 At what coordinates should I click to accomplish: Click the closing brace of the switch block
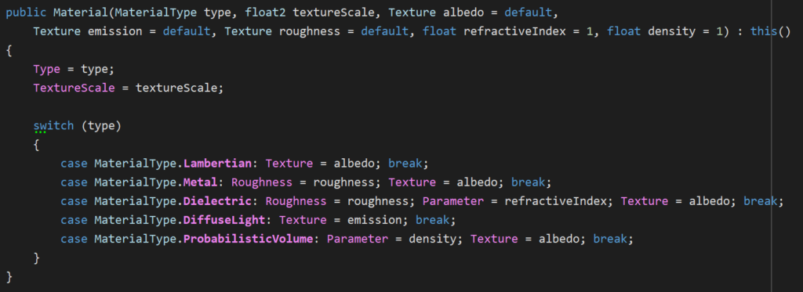tap(36, 258)
